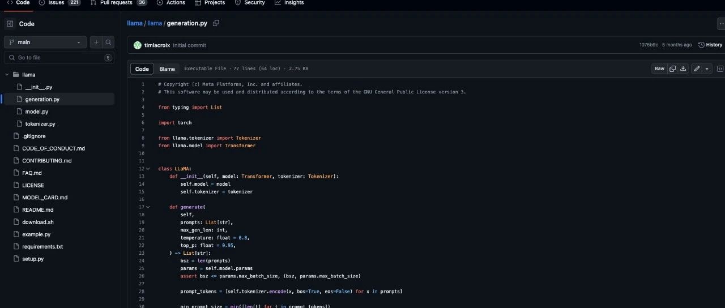Focus the Go to file search field
This screenshot has width=725, height=308.
(59, 58)
